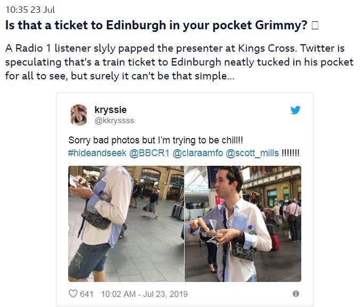Follow the #hideandseek hashtag link
Screen dimensions: 363x307
click(97, 153)
